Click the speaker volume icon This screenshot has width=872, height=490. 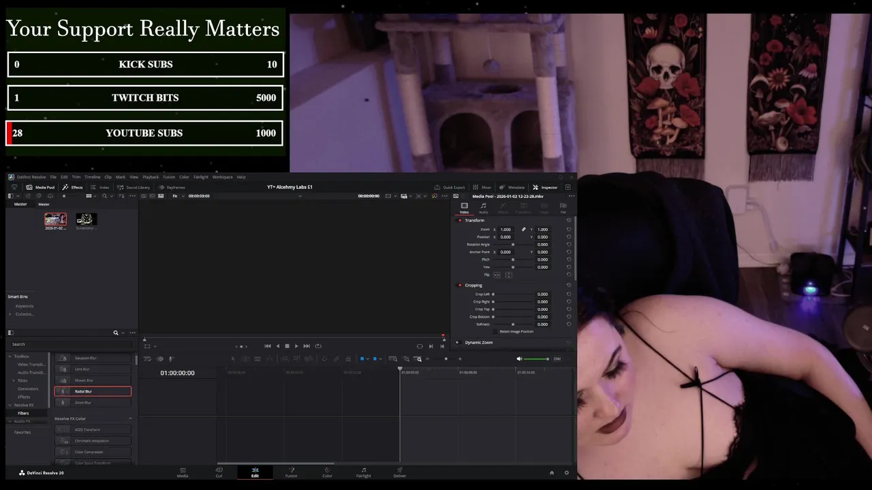(519, 359)
